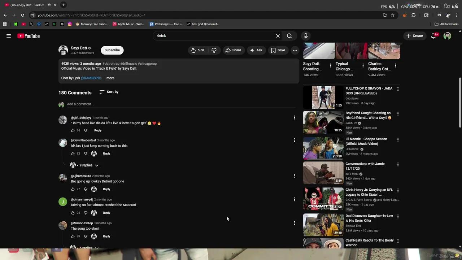Open YouTube notifications bell
Viewport: 462px width, 260px height.
click(x=433, y=36)
